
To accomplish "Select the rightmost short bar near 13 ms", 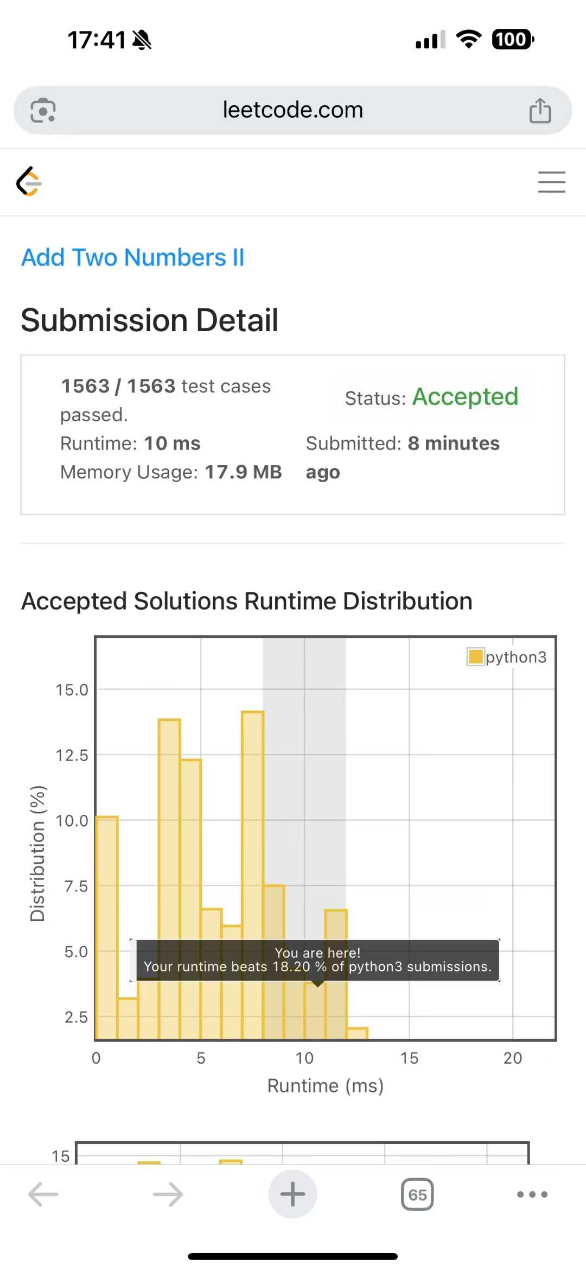I will [x=357, y=1034].
